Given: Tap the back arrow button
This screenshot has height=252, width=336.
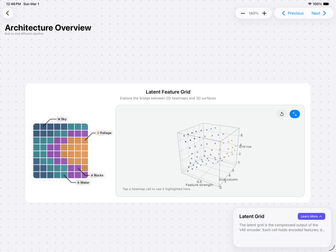Looking at the screenshot, I should point(8,13).
